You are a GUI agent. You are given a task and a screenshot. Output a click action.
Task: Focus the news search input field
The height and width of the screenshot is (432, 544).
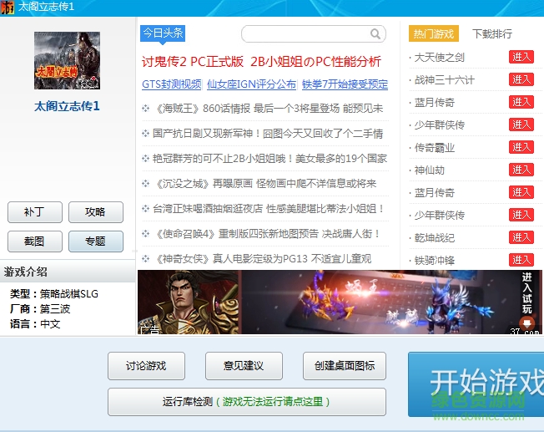tap(313, 33)
